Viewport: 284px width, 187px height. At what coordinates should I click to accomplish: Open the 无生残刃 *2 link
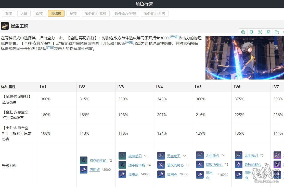coord(174,156)
